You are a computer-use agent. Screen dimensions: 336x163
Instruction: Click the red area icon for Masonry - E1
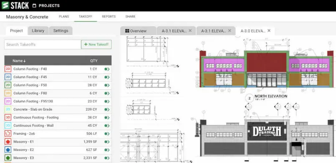click(8, 142)
